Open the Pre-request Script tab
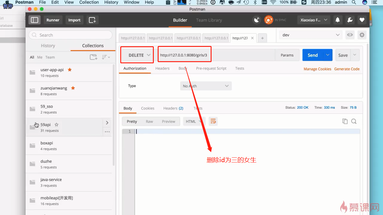Screen dimensions: 383x215 pos(211,68)
